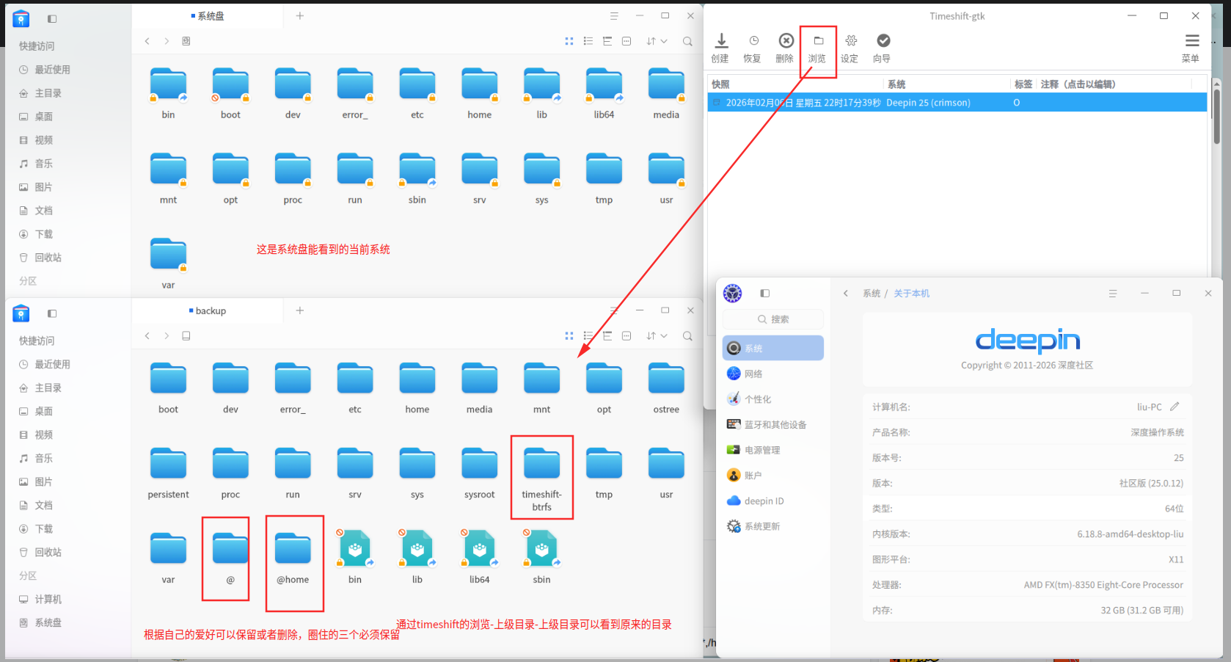The height and width of the screenshot is (662, 1231).
Task: Click the 创建 button in Timeshift
Action: pyautogui.click(x=720, y=48)
